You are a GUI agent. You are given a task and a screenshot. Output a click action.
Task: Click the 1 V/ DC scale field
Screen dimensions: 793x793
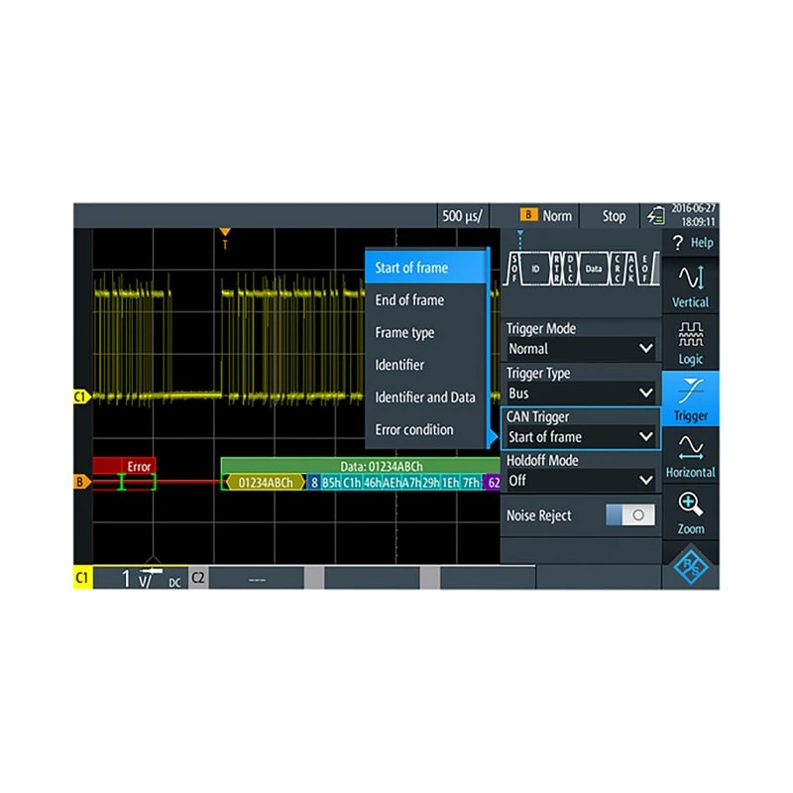[141, 578]
